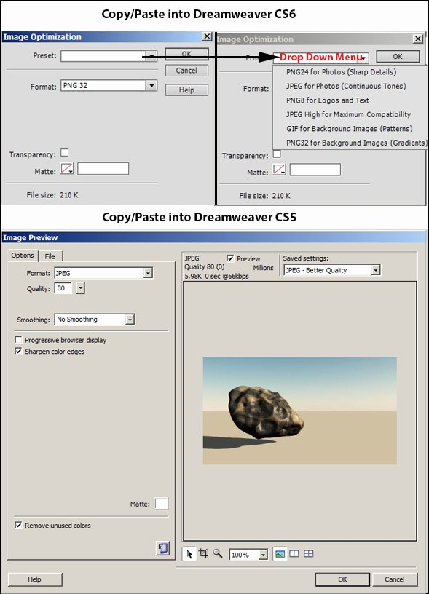Choose PNG32 for Background Images (Gradients)

click(356, 143)
